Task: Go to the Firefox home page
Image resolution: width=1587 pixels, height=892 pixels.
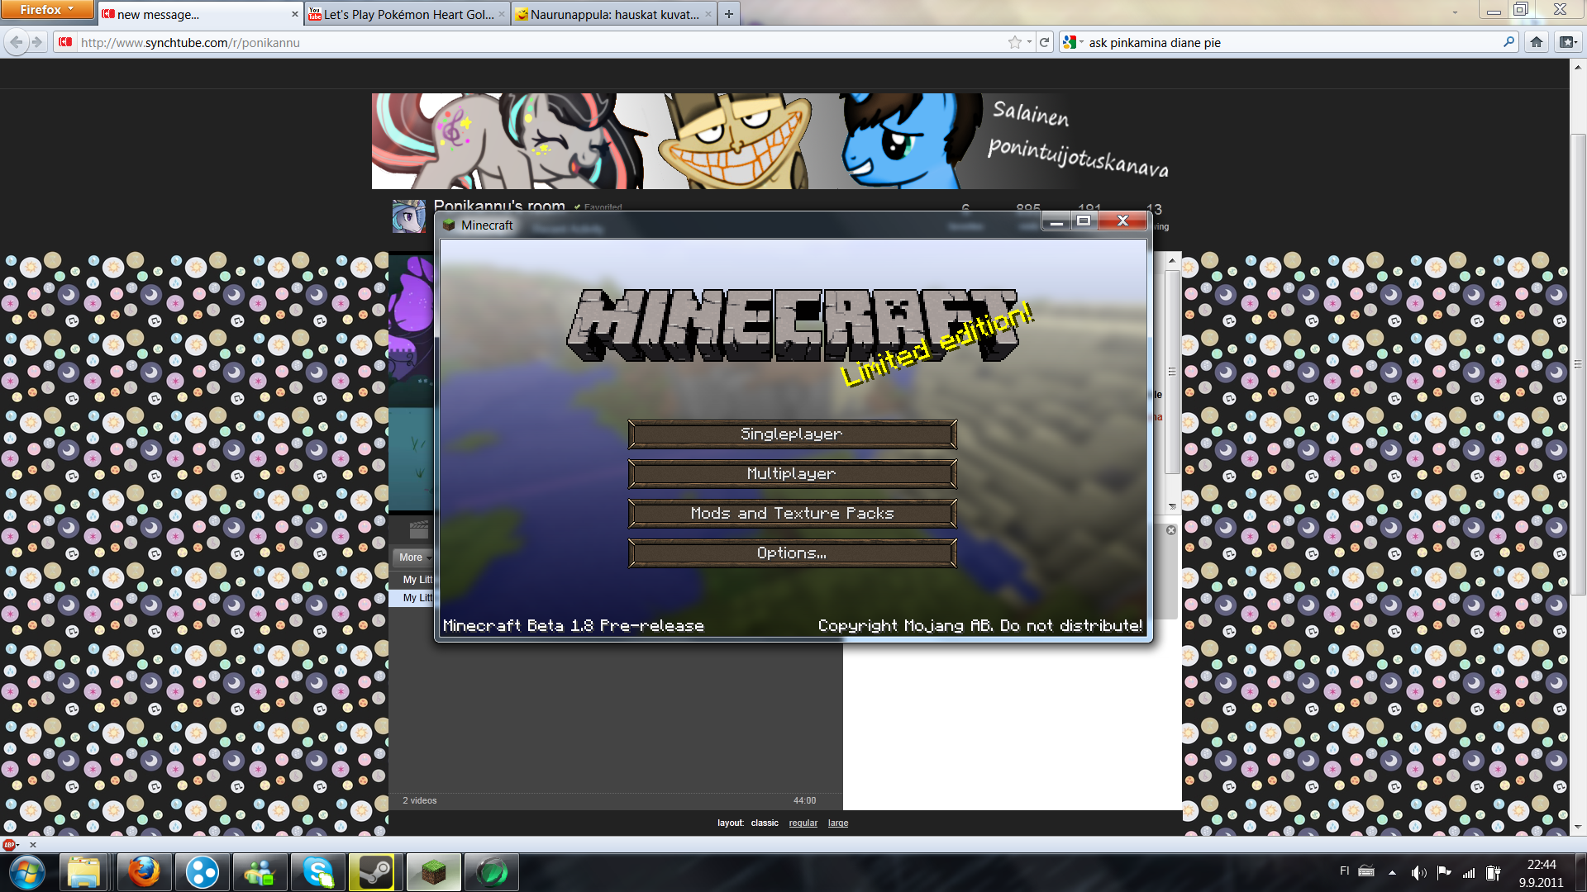Action: [x=1536, y=42]
